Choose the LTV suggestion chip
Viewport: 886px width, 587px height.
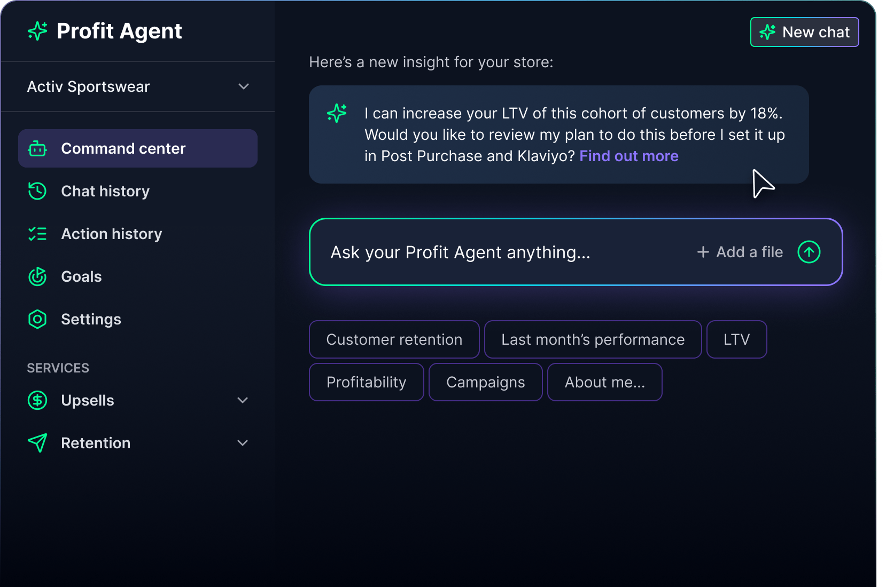[736, 339]
